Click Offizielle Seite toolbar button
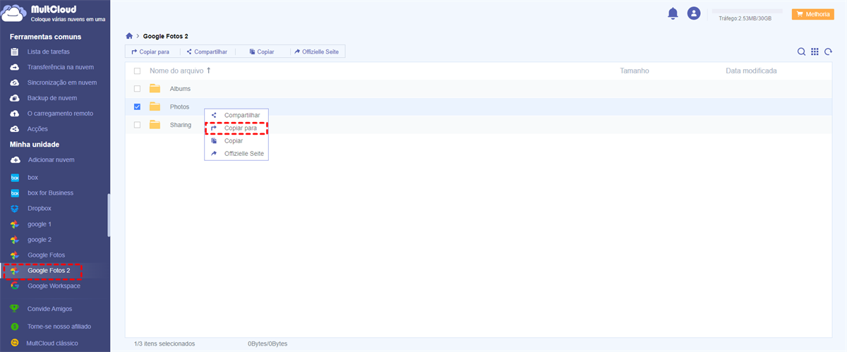 point(318,51)
